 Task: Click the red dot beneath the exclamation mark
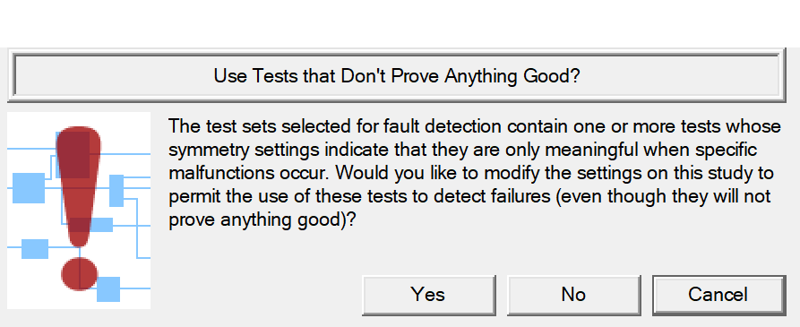[79, 274]
